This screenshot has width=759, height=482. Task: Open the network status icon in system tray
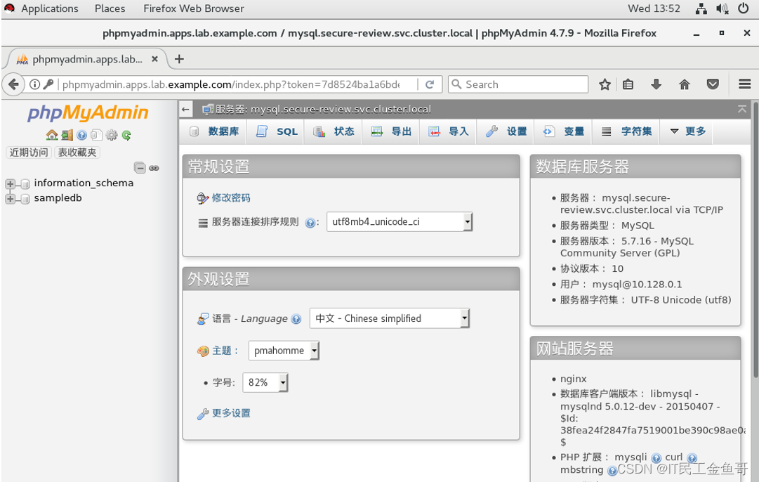point(701,8)
